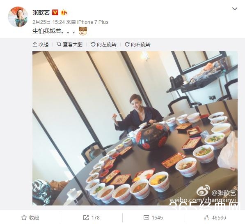Click the magnifier icon beside 查看大图

59,44
